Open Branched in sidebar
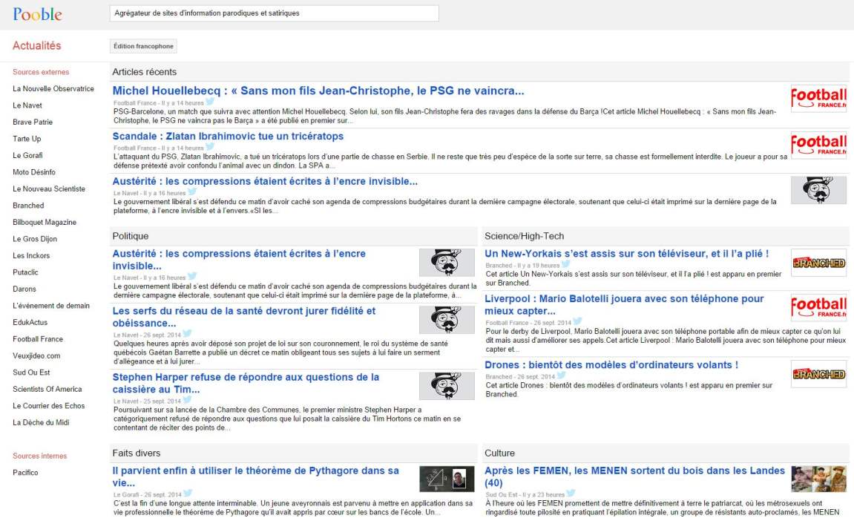 28,206
